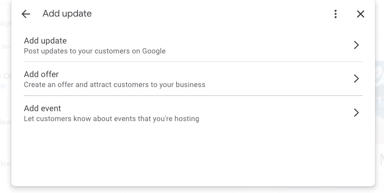
Task: Select the Add event option
Action: pyautogui.click(x=43, y=108)
